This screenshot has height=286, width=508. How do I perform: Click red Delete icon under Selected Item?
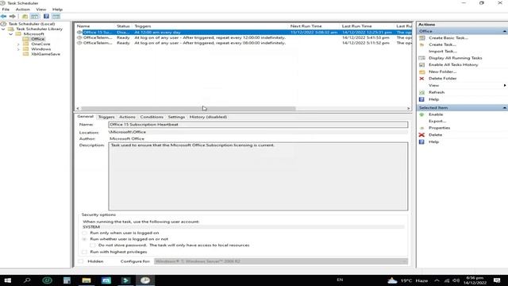(x=421, y=135)
